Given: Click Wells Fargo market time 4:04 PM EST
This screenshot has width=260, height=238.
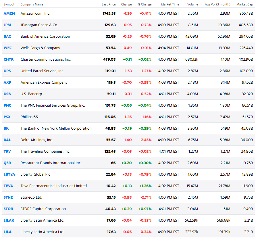Looking at the screenshot, I should pyautogui.click(x=168, y=48).
